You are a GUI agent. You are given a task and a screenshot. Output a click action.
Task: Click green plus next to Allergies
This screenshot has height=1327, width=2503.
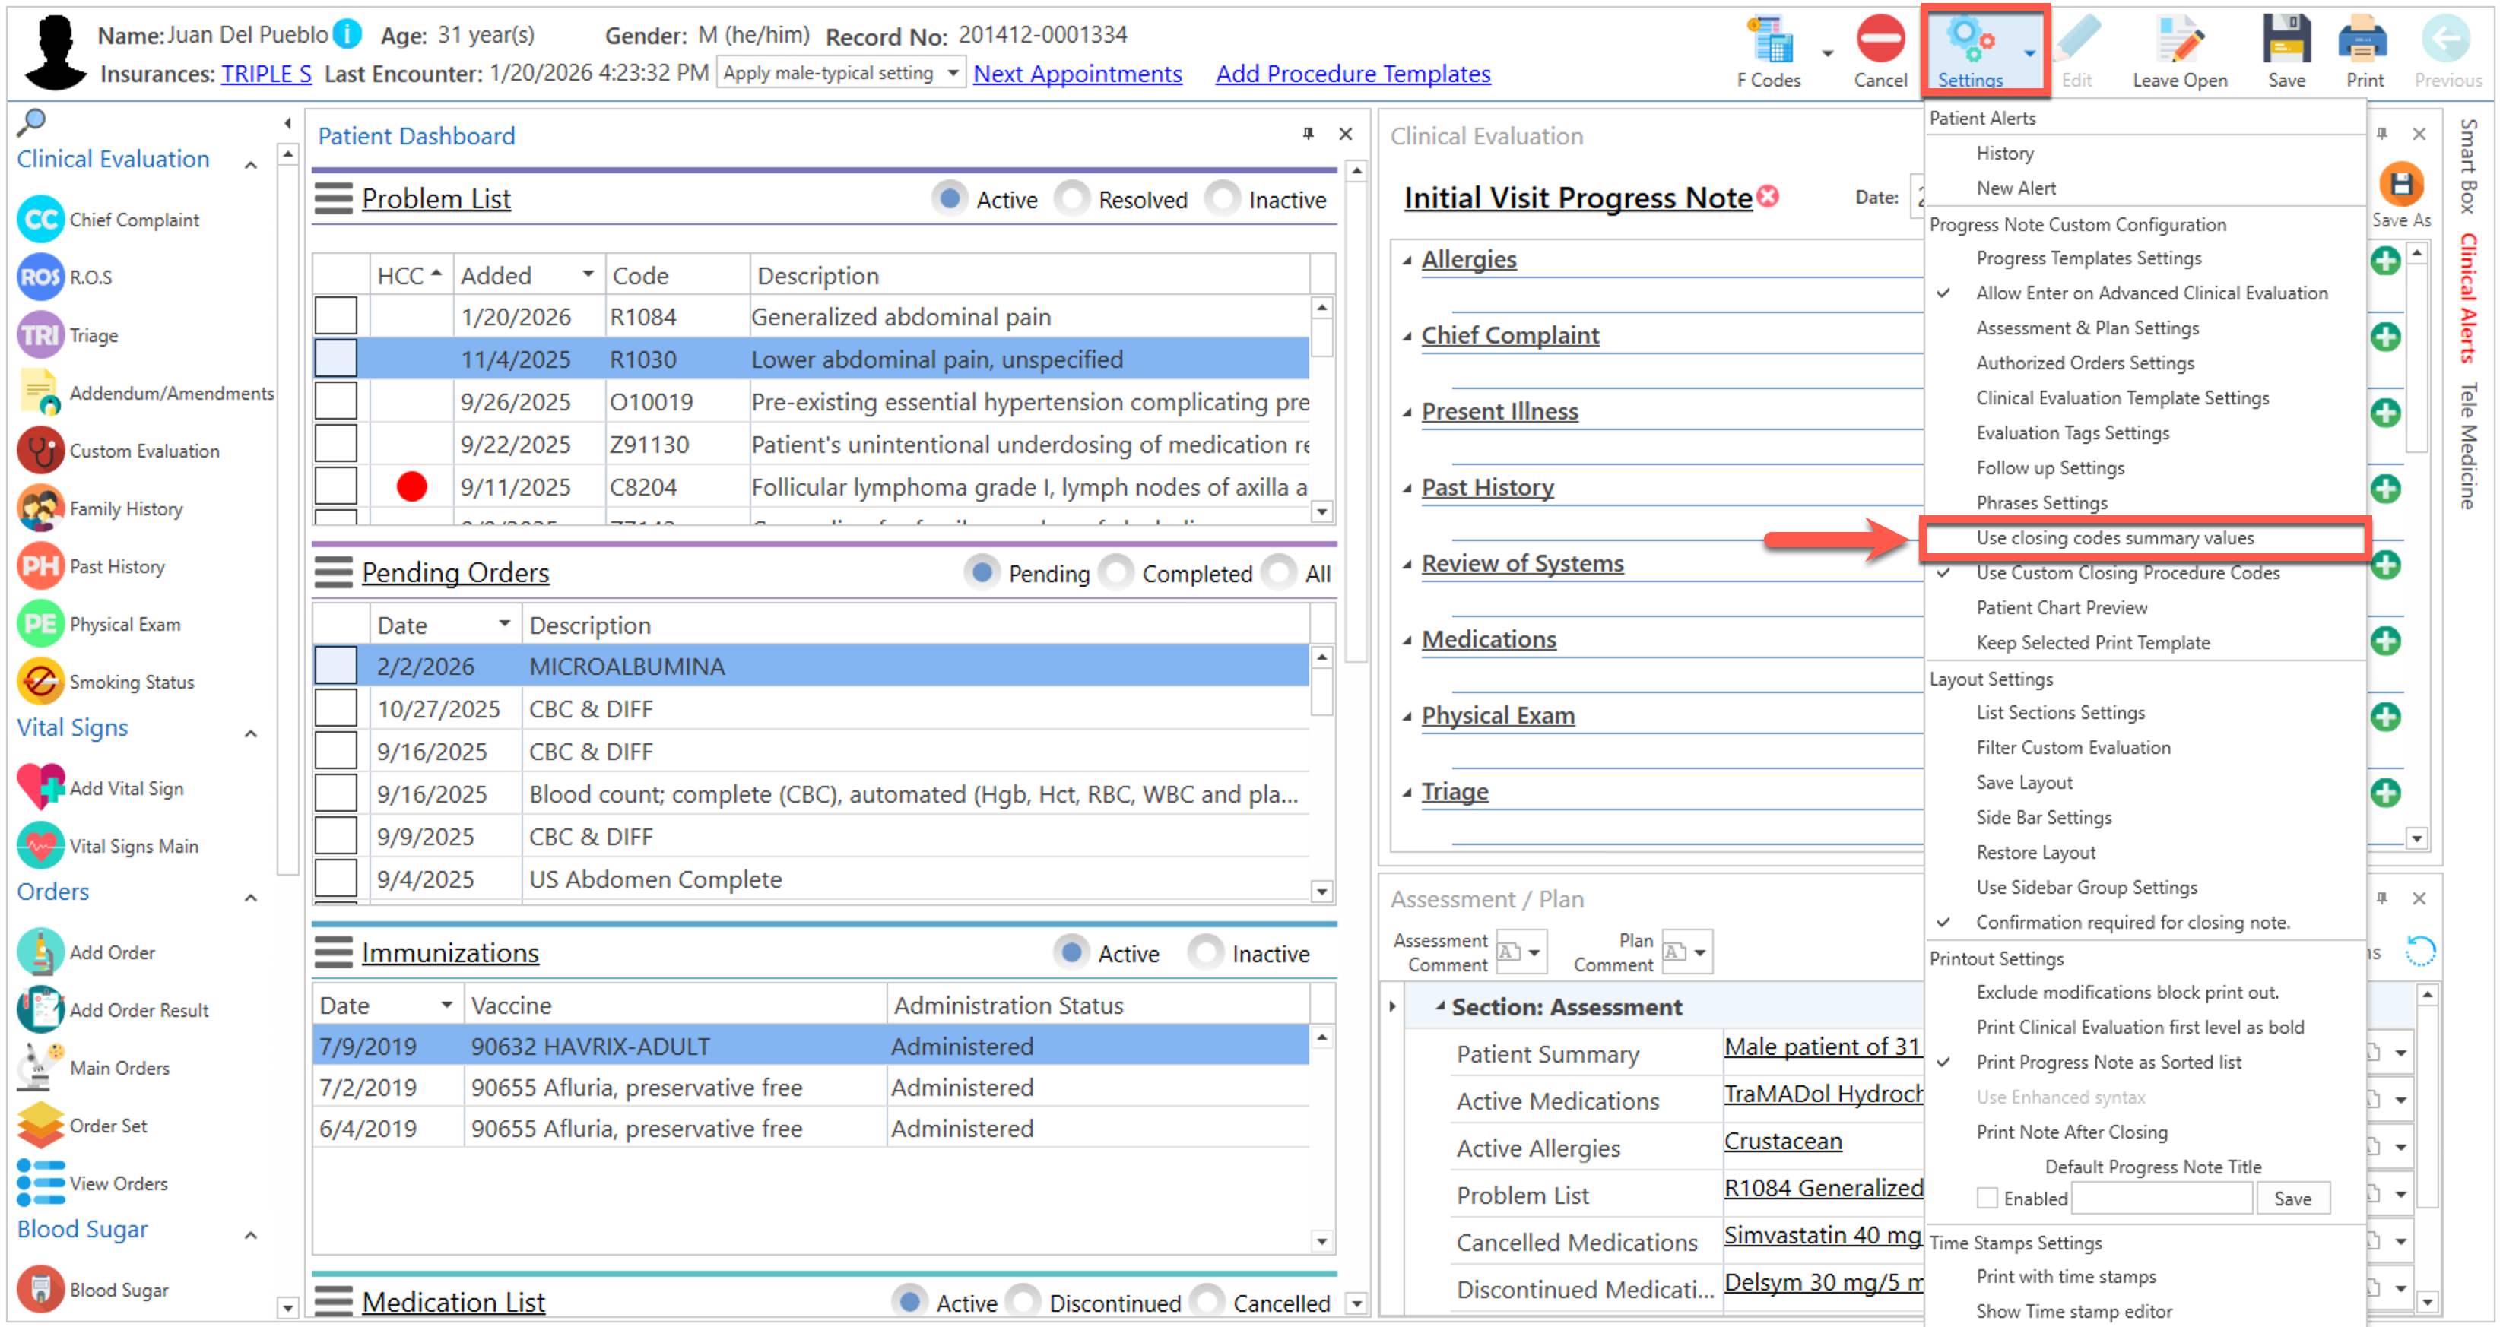click(2385, 261)
